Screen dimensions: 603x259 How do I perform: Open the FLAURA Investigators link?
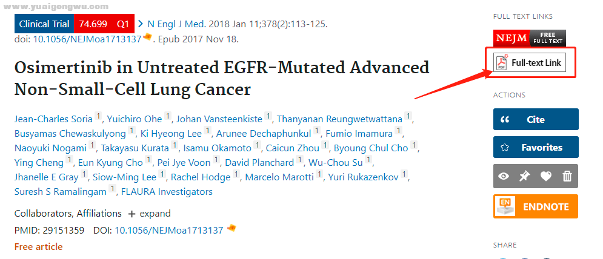(x=167, y=191)
